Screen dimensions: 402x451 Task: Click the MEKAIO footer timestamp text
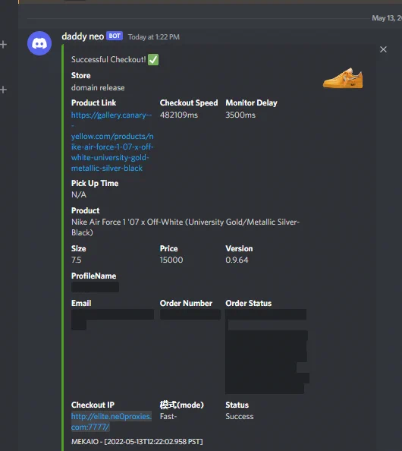click(x=137, y=441)
